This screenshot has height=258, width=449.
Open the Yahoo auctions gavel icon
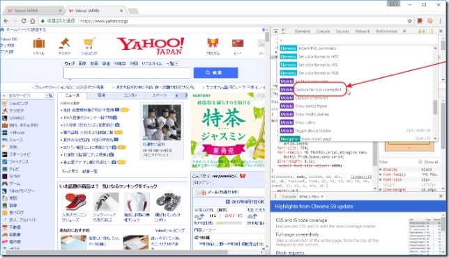[64, 43]
